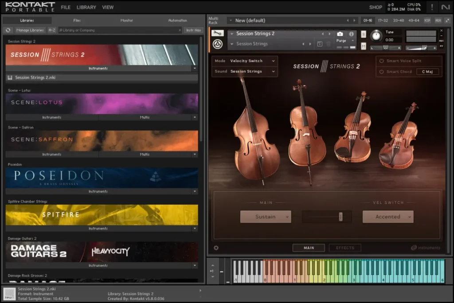
Task: Click the panic exclamation icon in the header
Action: (x=431, y=7)
